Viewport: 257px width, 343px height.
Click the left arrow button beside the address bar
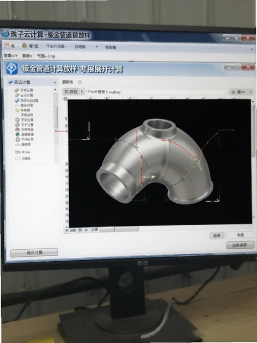tap(82, 91)
